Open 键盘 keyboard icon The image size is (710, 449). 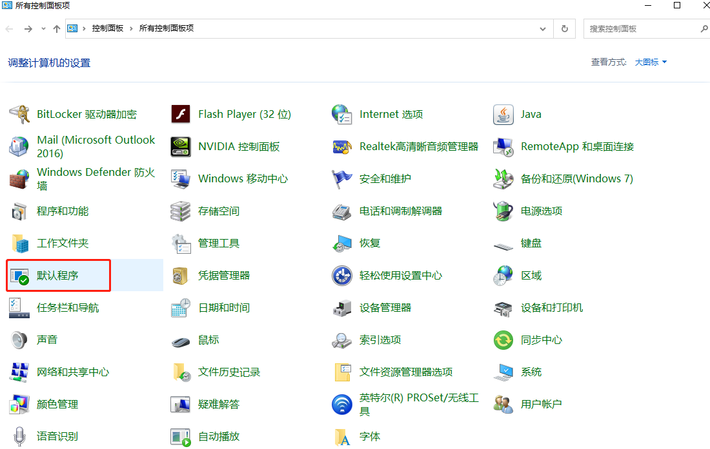point(503,246)
